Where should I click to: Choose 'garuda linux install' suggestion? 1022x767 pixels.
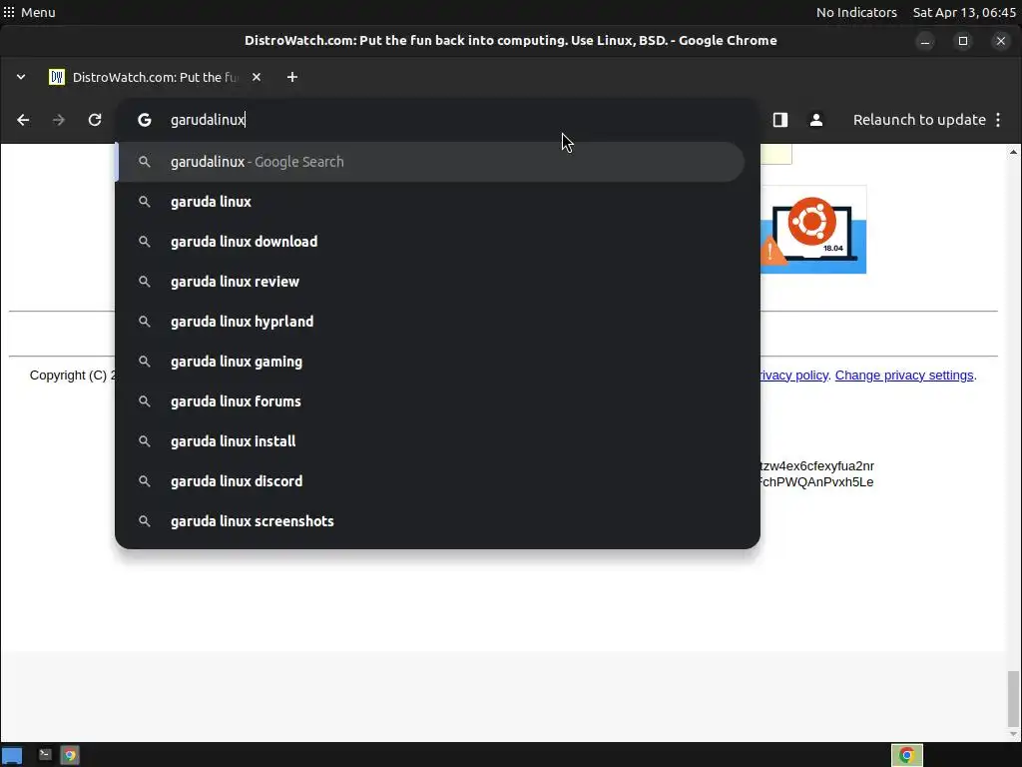(x=430, y=441)
